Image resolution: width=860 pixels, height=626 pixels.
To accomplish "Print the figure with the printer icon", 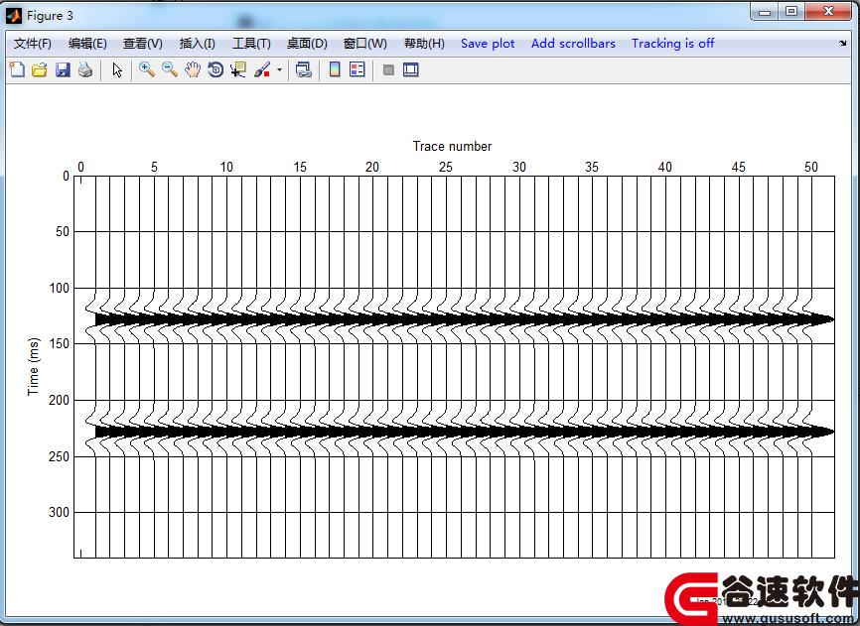I will 85,69.
